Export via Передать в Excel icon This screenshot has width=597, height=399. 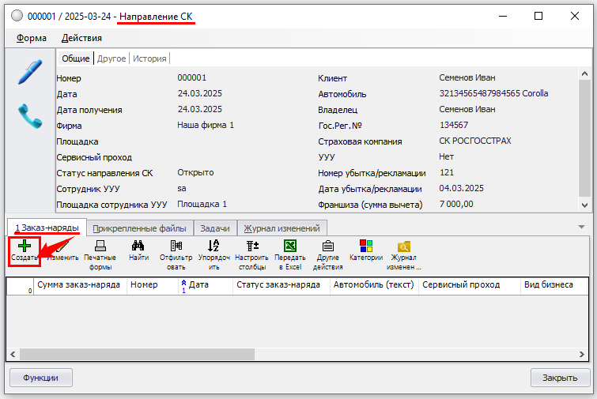[290, 251]
